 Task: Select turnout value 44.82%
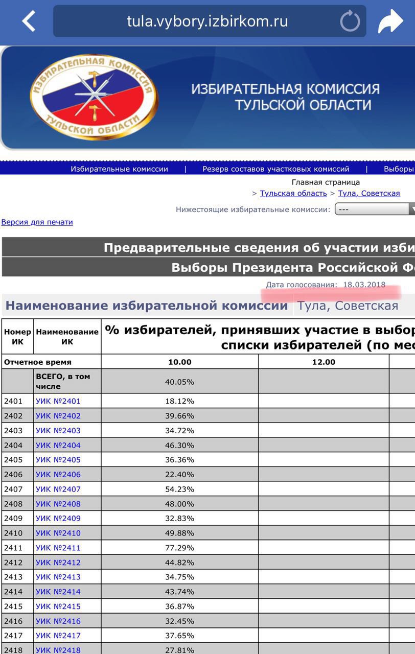tap(179, 563)
